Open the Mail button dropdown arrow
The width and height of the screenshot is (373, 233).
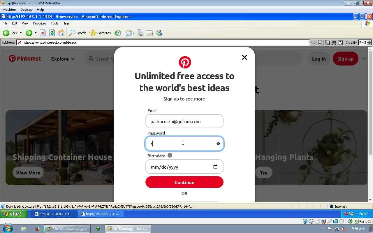pyautogui.click(x=133, y=33)
